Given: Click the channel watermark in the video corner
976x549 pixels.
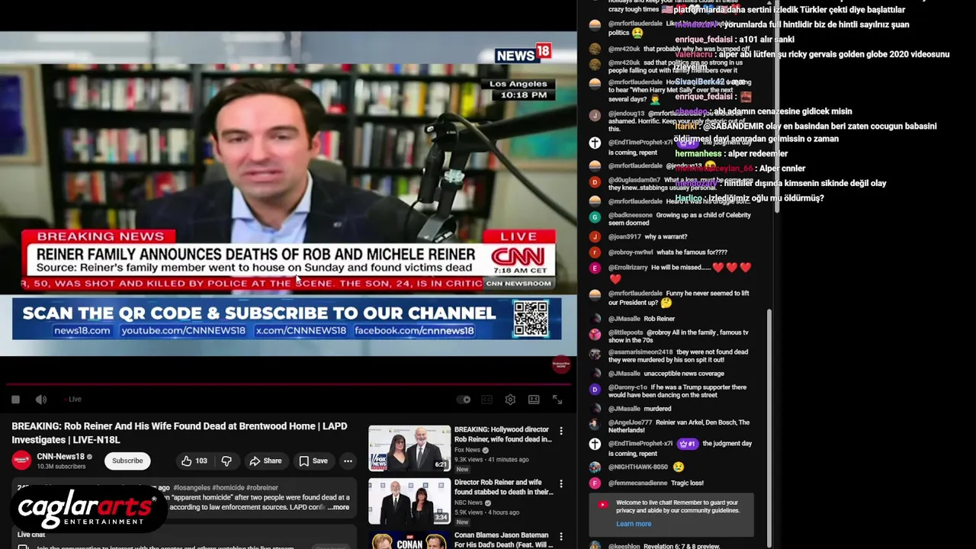Looking at the screenshot, I should pyautogui.click(x=560, y=364).
